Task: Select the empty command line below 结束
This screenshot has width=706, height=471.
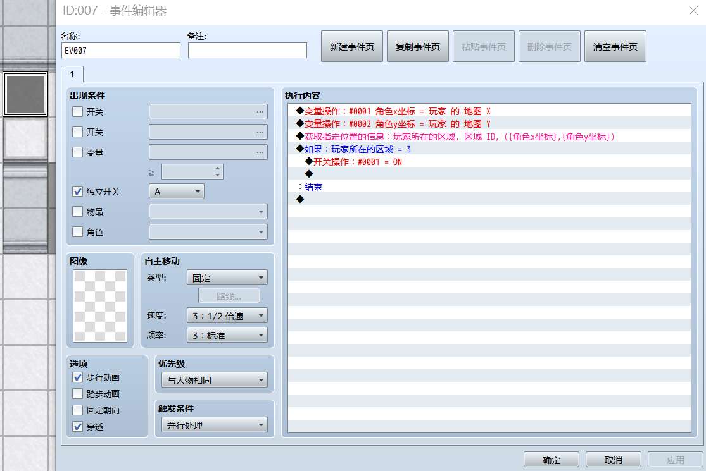Action: point(489,199)
